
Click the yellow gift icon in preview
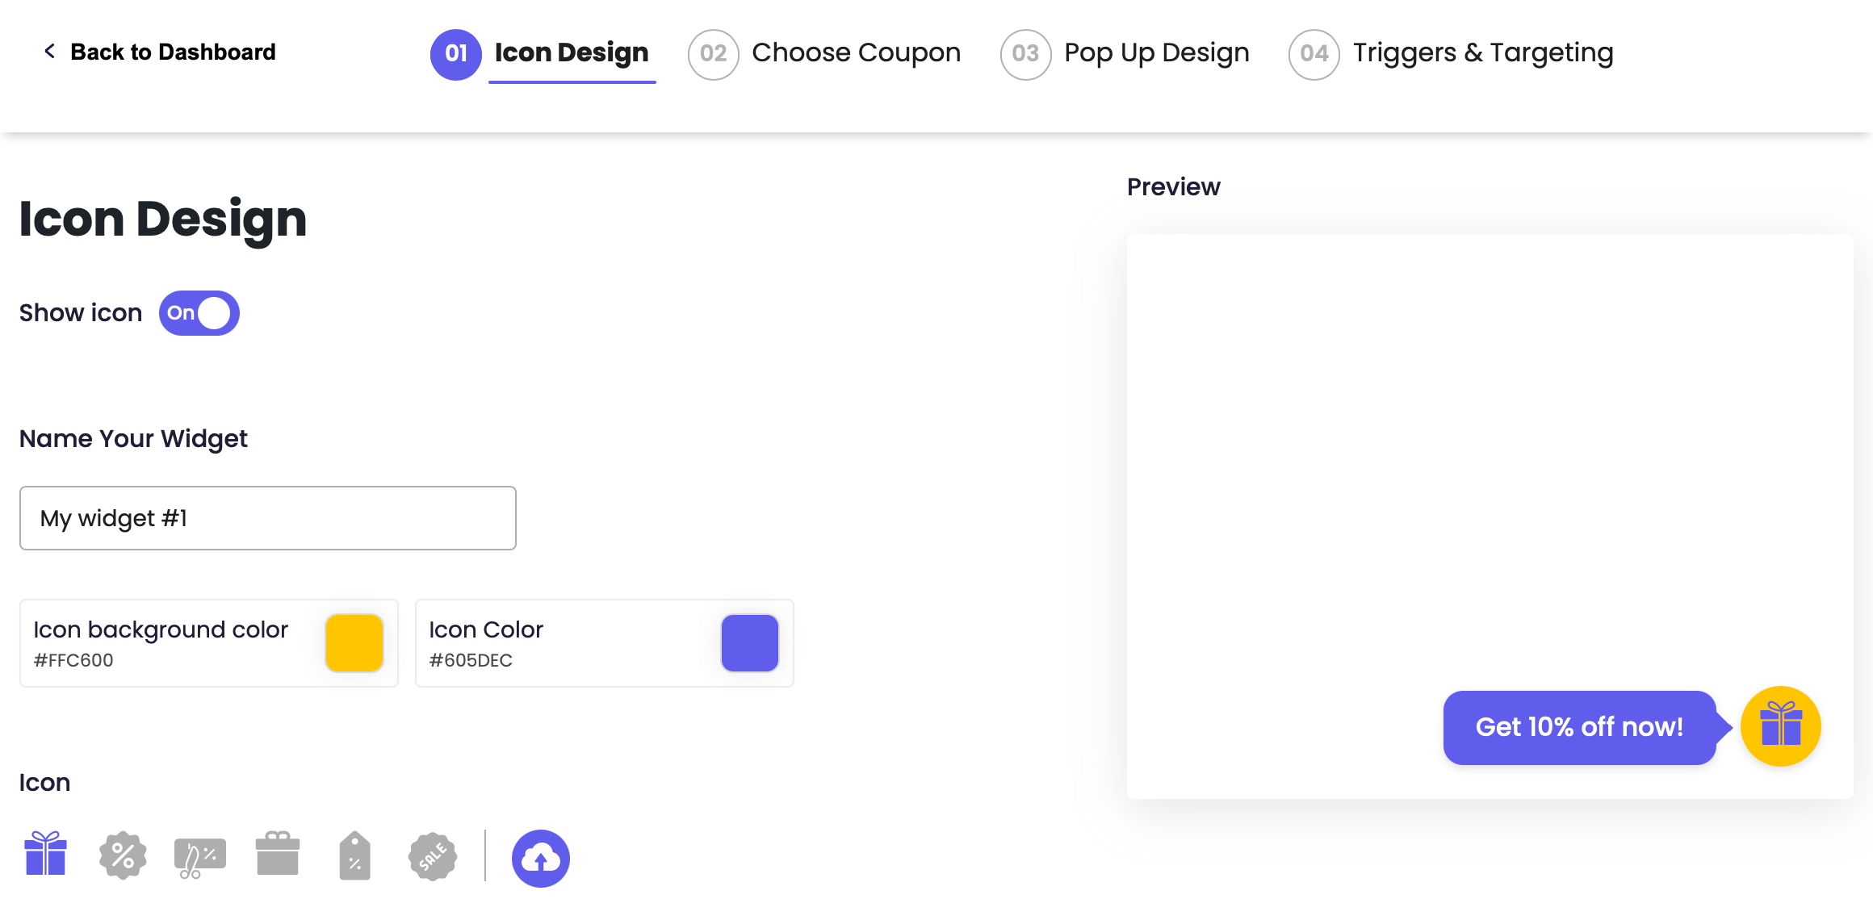[1780, 726]
